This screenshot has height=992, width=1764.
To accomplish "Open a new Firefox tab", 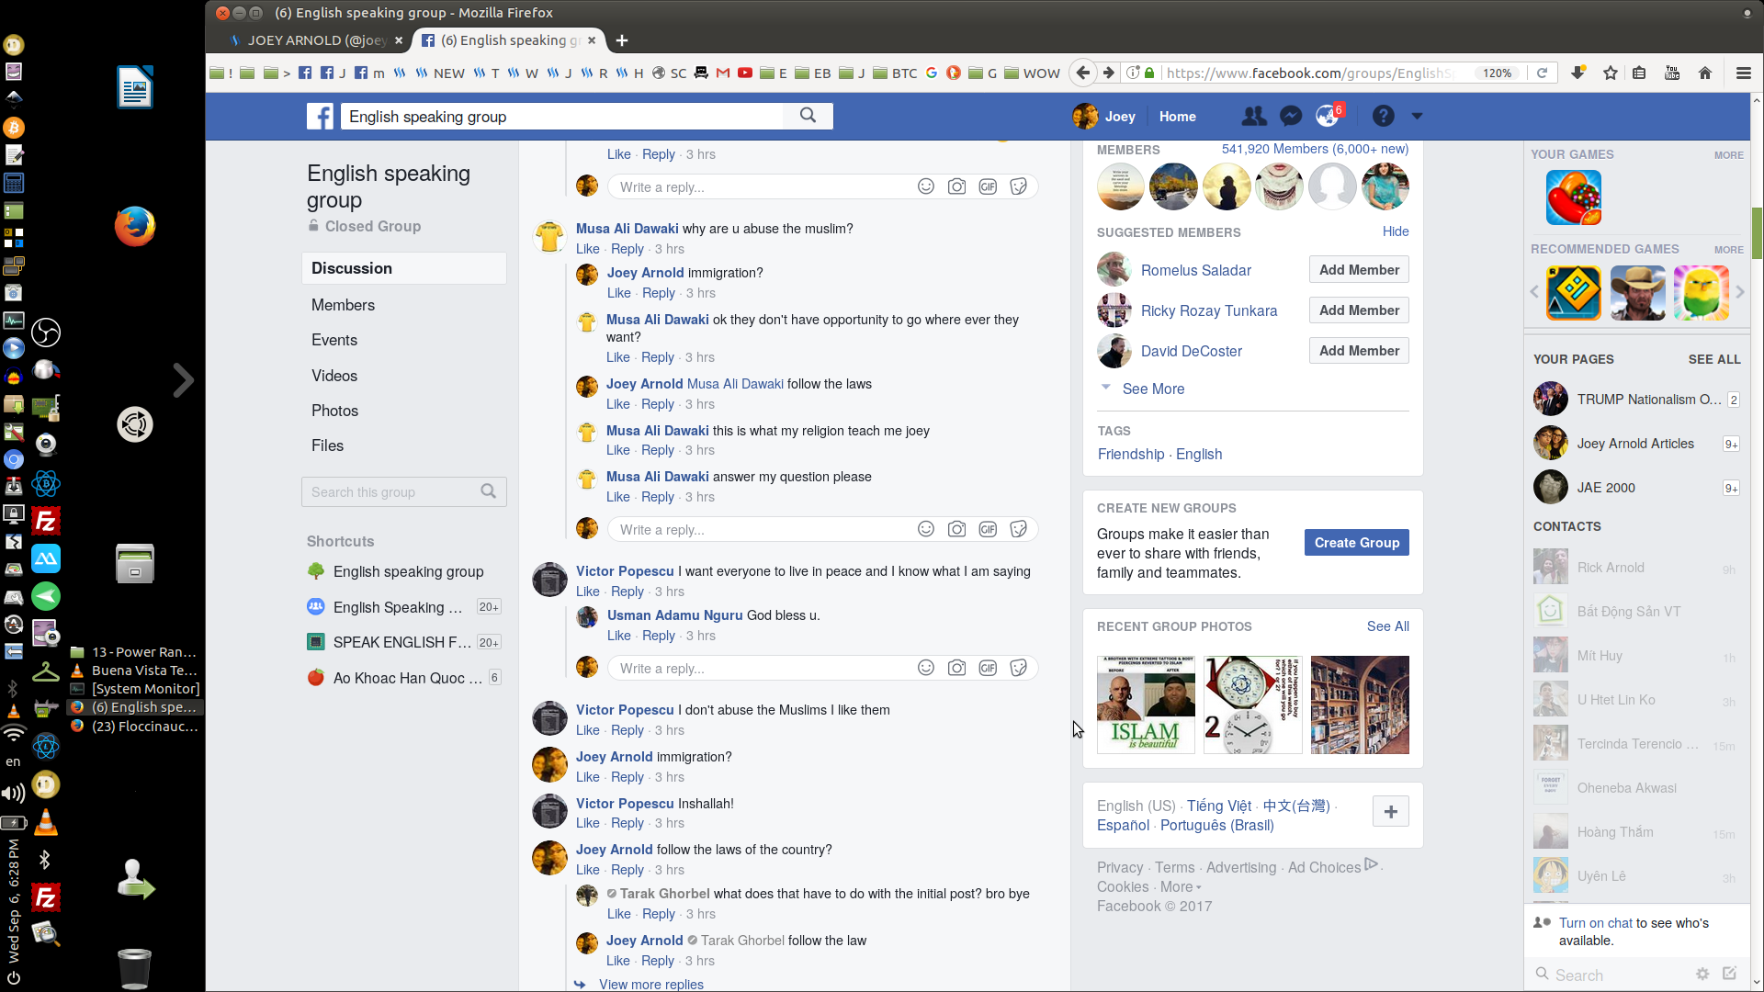I will pyautogui.click(x=622, y=40).
